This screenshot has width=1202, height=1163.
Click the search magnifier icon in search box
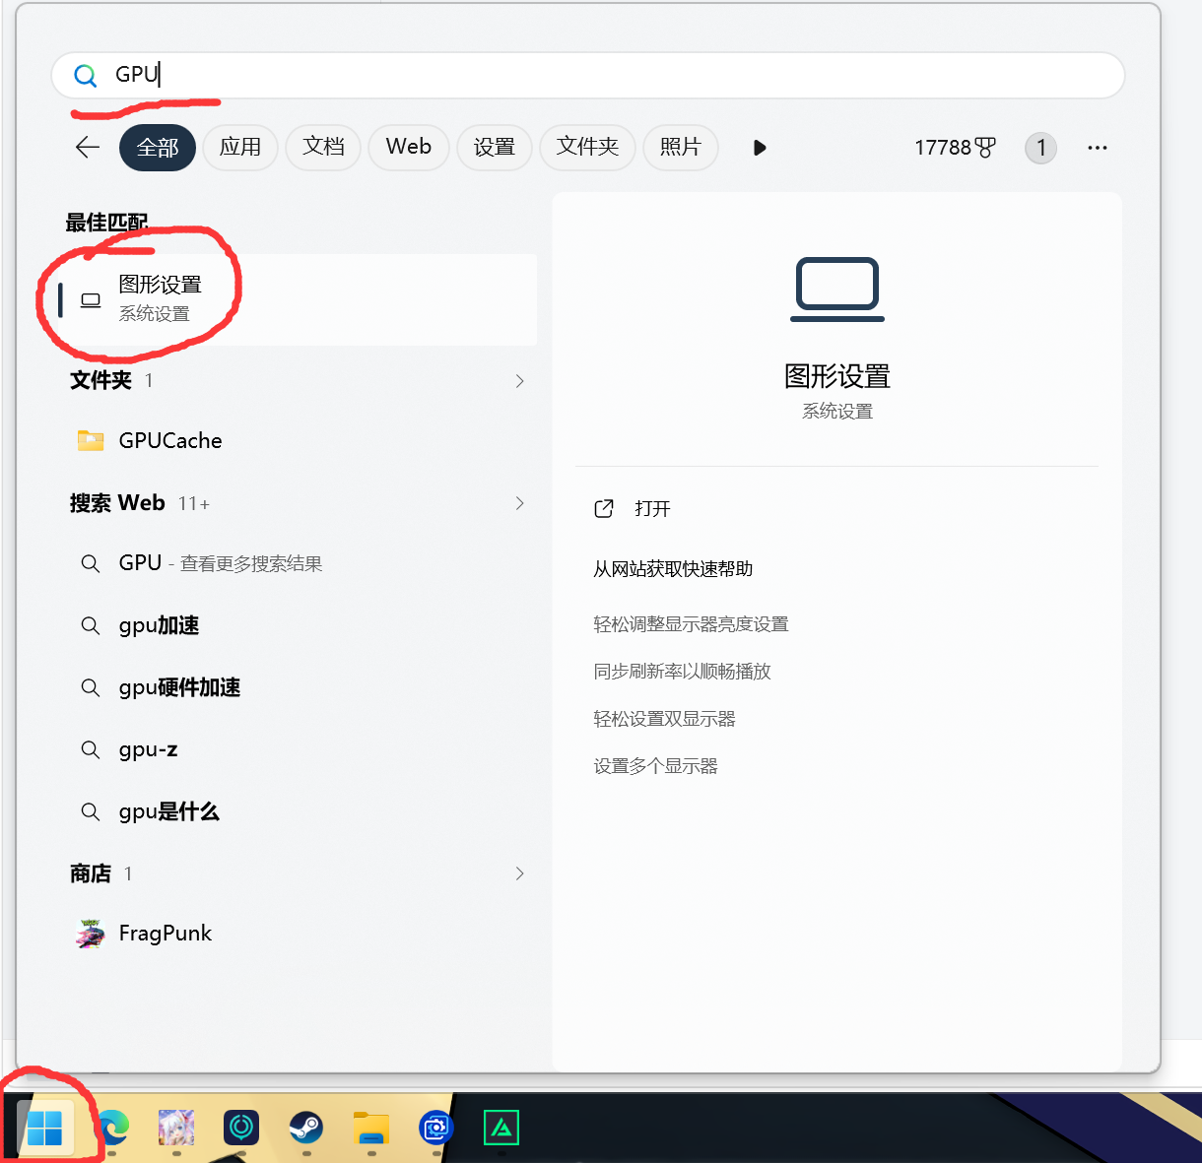click(x=86, y=75)
